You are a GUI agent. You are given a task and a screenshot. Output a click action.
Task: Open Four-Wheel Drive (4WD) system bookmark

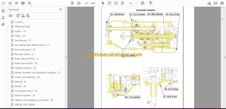[32, 45]
